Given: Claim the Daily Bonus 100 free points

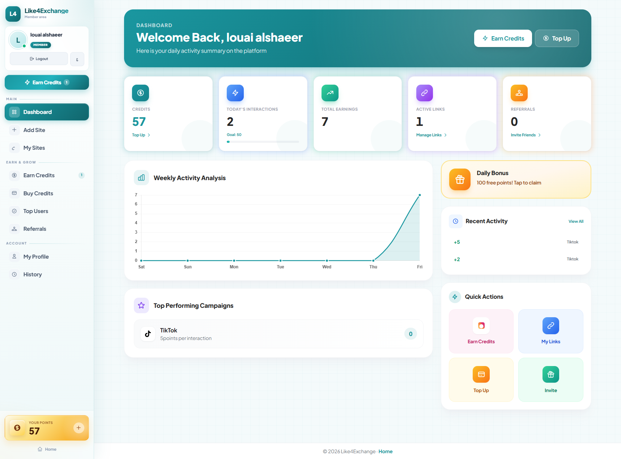Looking at the screenshot, I should click(x=516, y=179).
